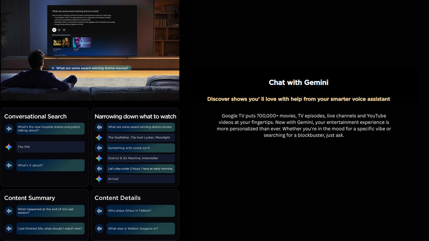Select 'I just finished Silo, what should I watch next?' bubble
Image resolution: width=429 pixels, height=241 pixels.
point(50,229)
